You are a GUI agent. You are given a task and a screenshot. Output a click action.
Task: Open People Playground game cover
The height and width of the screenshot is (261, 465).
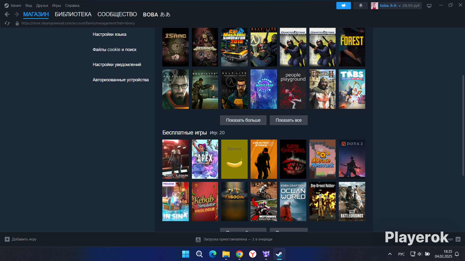[293, 89]
